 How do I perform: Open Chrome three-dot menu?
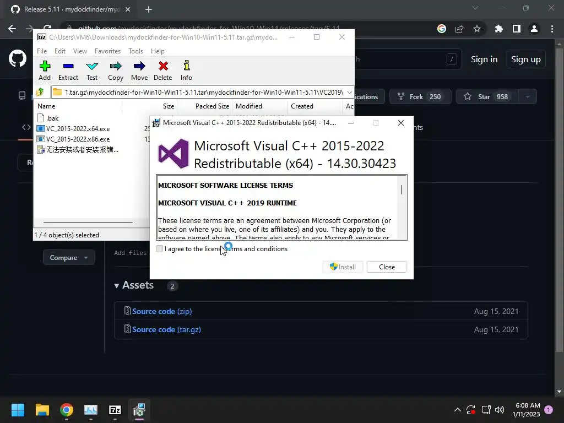pos(552,29)
